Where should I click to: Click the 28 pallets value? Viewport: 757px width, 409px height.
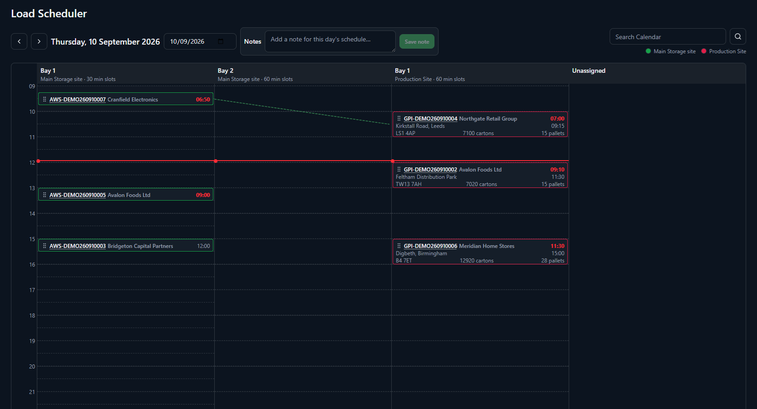pyautogui.click(x=553, y=261)
